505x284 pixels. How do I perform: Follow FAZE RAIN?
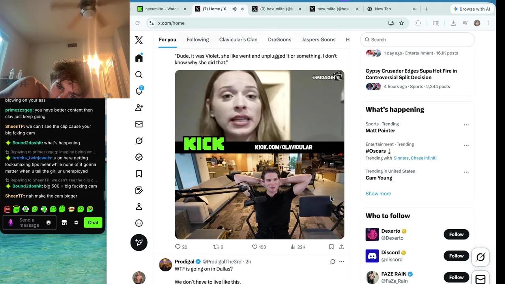[x=456, y=277]
